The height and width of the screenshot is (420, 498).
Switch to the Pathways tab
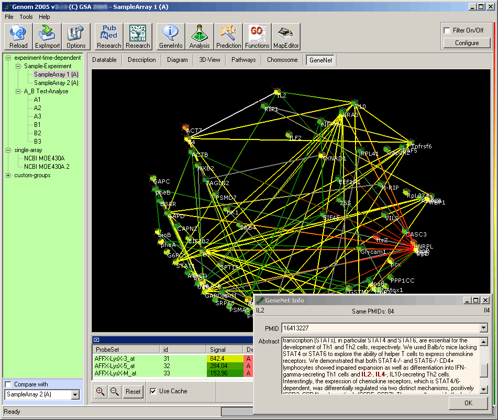[x=244, y=60]
